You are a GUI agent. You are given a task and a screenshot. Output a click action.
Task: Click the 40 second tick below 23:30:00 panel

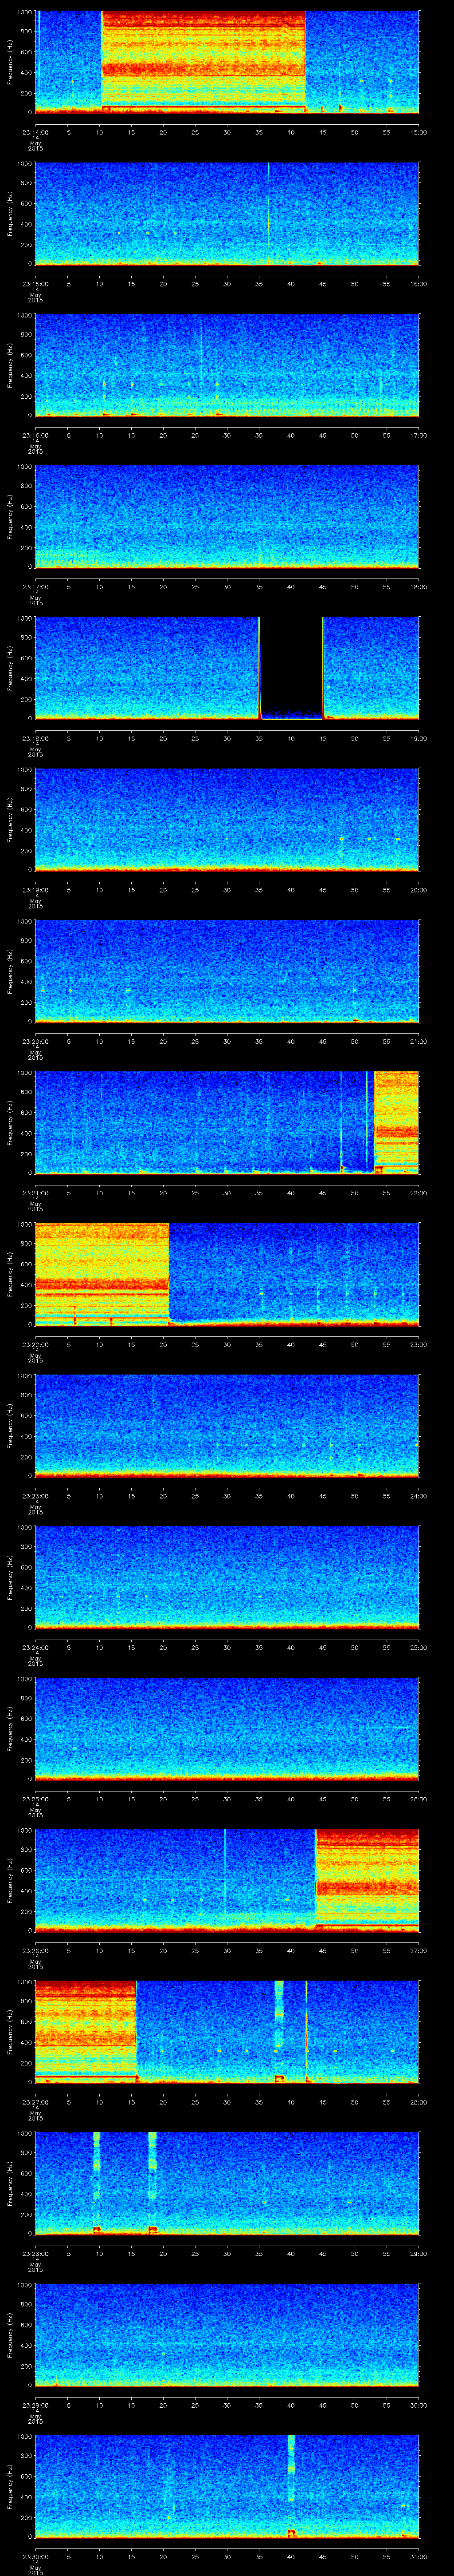291,2556
